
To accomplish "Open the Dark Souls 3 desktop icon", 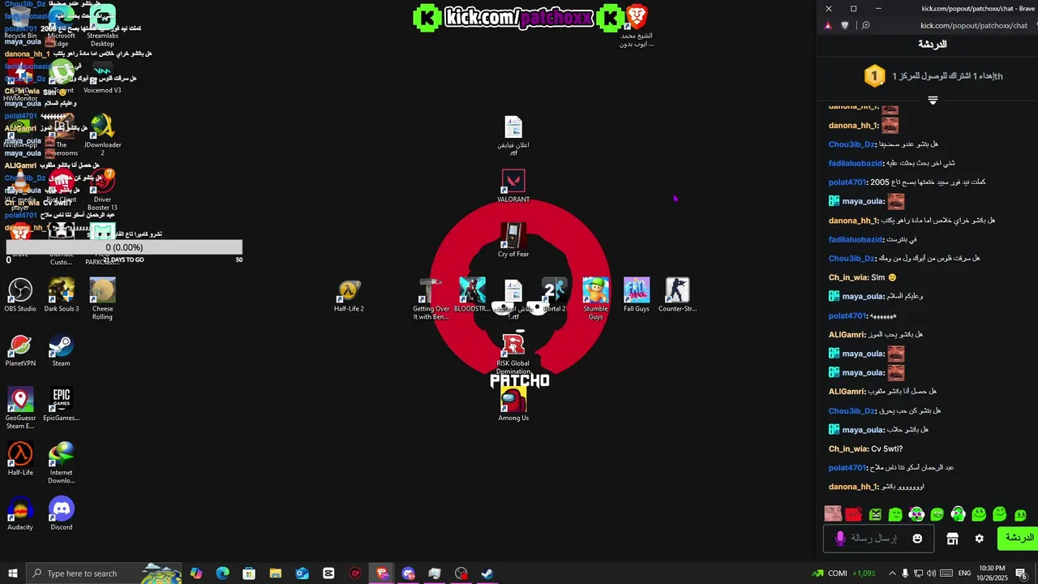I will tap(62, 295).
